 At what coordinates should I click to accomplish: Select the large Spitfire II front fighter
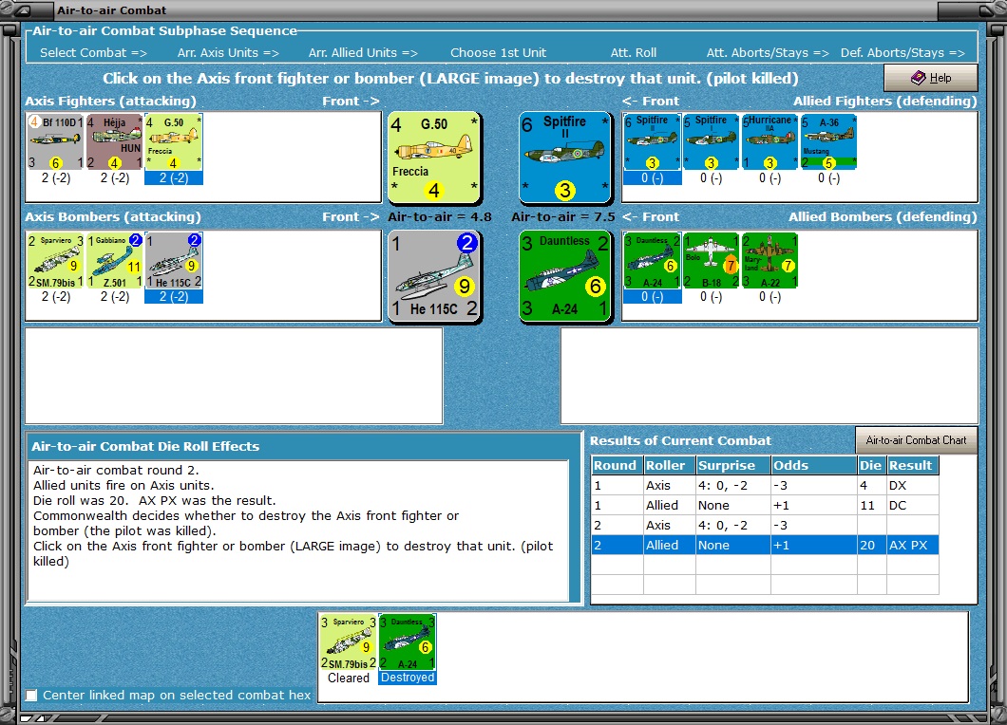[564, 158]
